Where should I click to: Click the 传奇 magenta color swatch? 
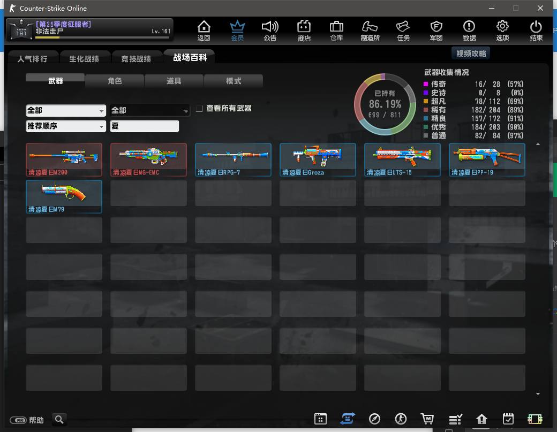tap(426, 84)
